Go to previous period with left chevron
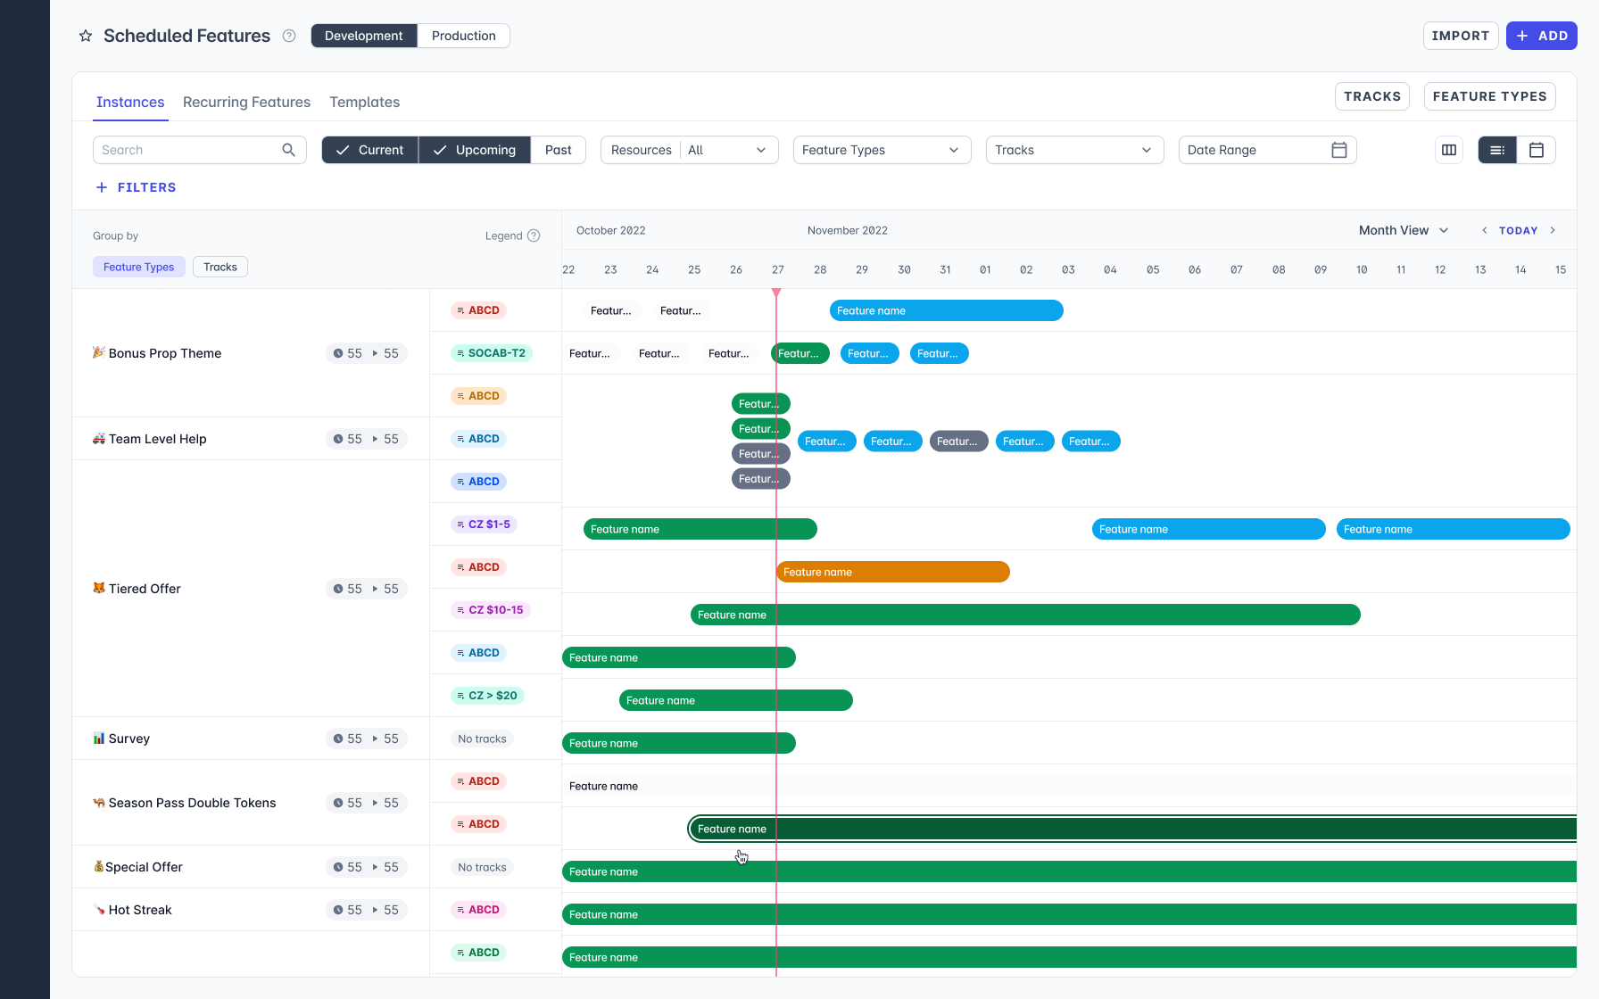The width and height of the screenshot is (1599, 999). point(1485,230)
